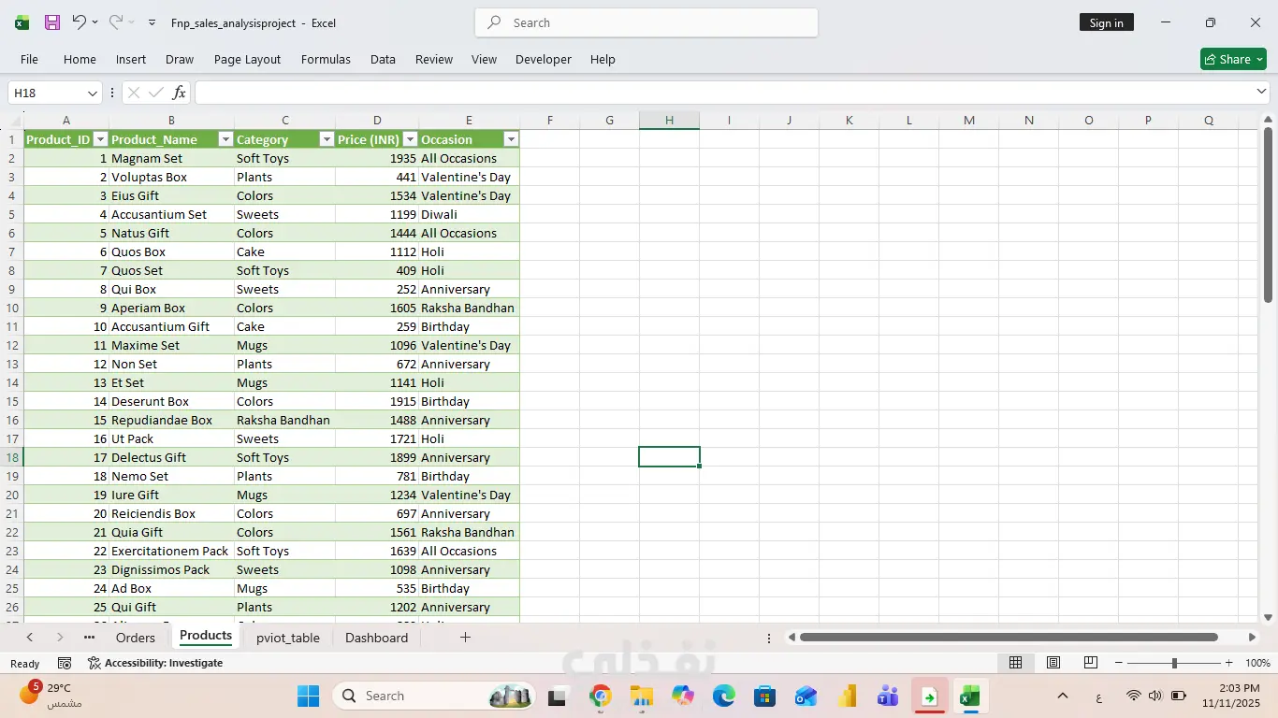Select all cells with corner triangle
The width and height of the screenshot is (1278, 718).
coord(12,121)
